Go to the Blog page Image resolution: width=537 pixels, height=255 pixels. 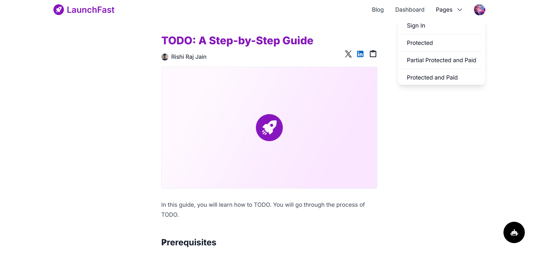click(378, 10)
